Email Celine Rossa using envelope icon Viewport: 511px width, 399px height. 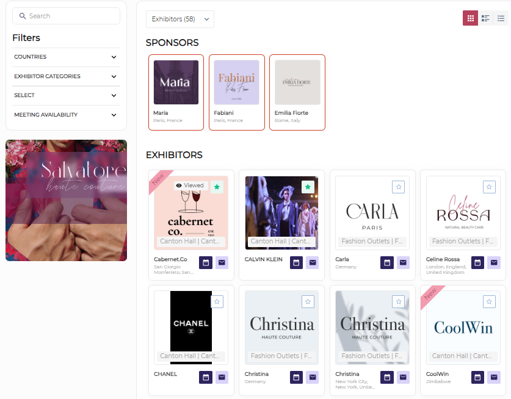tap(494, 262)
